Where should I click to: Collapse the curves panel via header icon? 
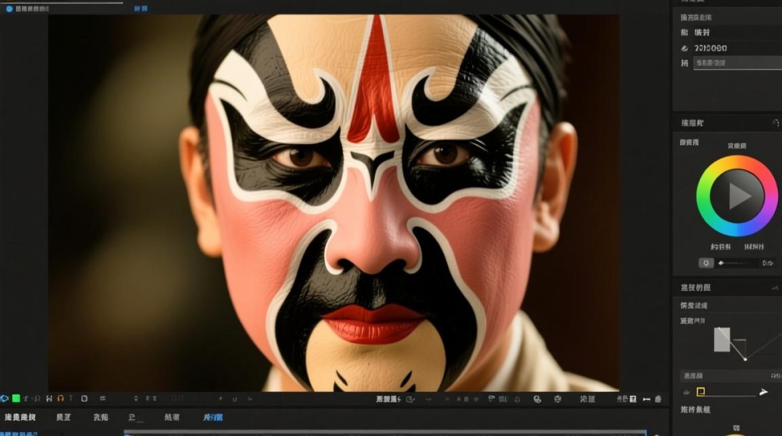(775, 287)
